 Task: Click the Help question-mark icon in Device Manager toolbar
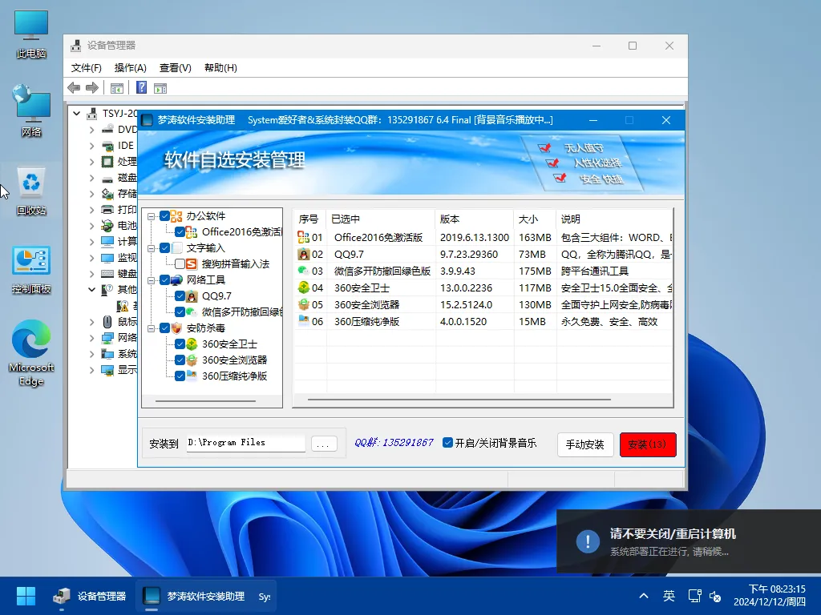click(141, 87)
